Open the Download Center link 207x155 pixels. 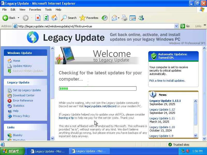[24, 95]
